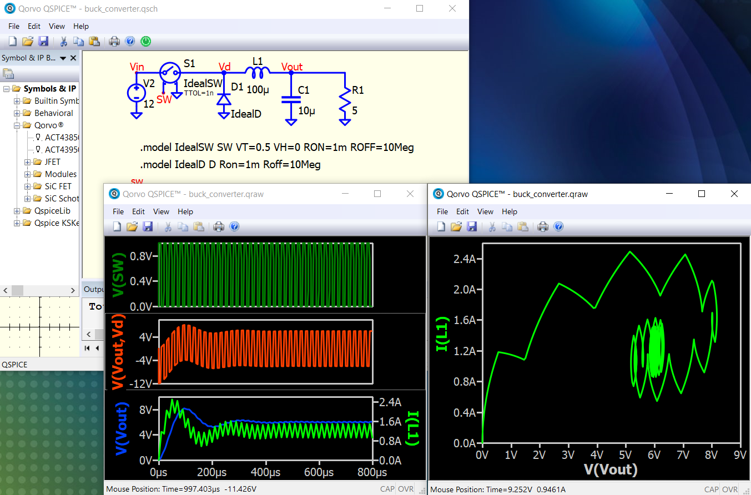Screen dimensions: 751x495
Task: Click Help icon in left waveform window toolbar
Action: (234, 226)
